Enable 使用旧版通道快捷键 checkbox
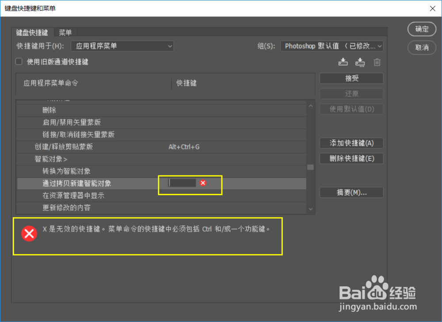Image resolution: width=442 pixels, height=322 pixels. 18,61
